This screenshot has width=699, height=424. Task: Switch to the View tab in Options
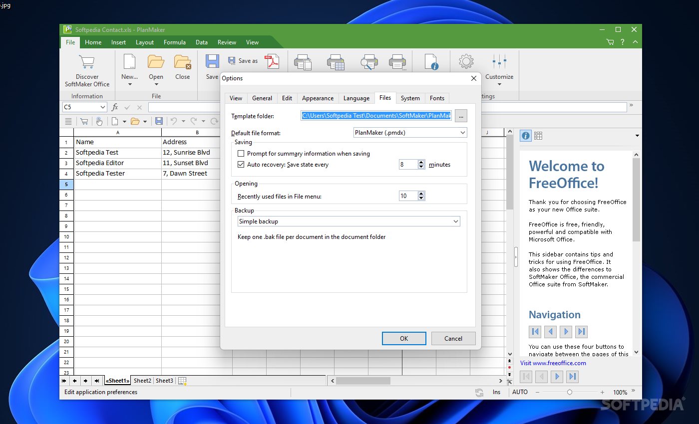click(236, 98)
